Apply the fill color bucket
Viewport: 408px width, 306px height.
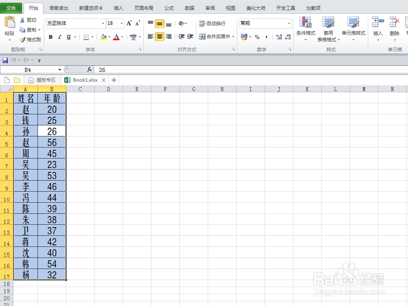(x=104, y=37)
